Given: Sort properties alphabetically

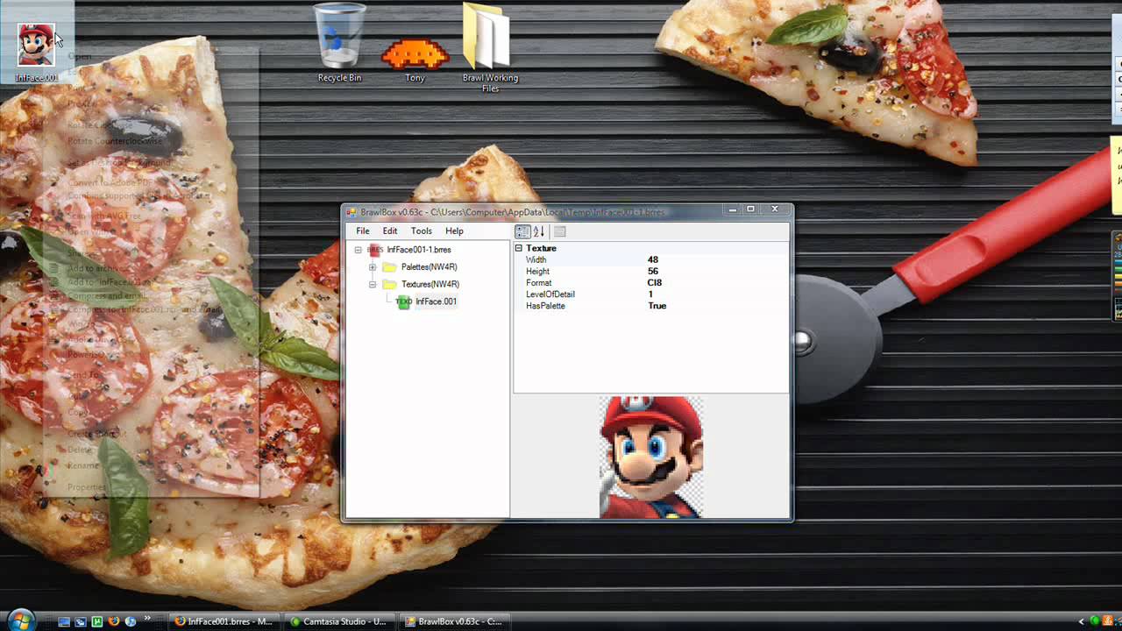Looking at the screenshot, I should [x=539, y=231].
